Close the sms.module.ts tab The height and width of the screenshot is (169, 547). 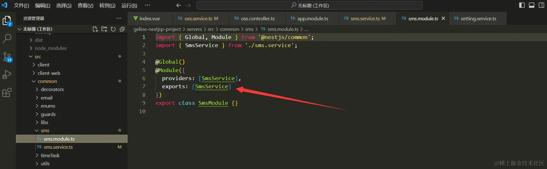pos(443,18)
